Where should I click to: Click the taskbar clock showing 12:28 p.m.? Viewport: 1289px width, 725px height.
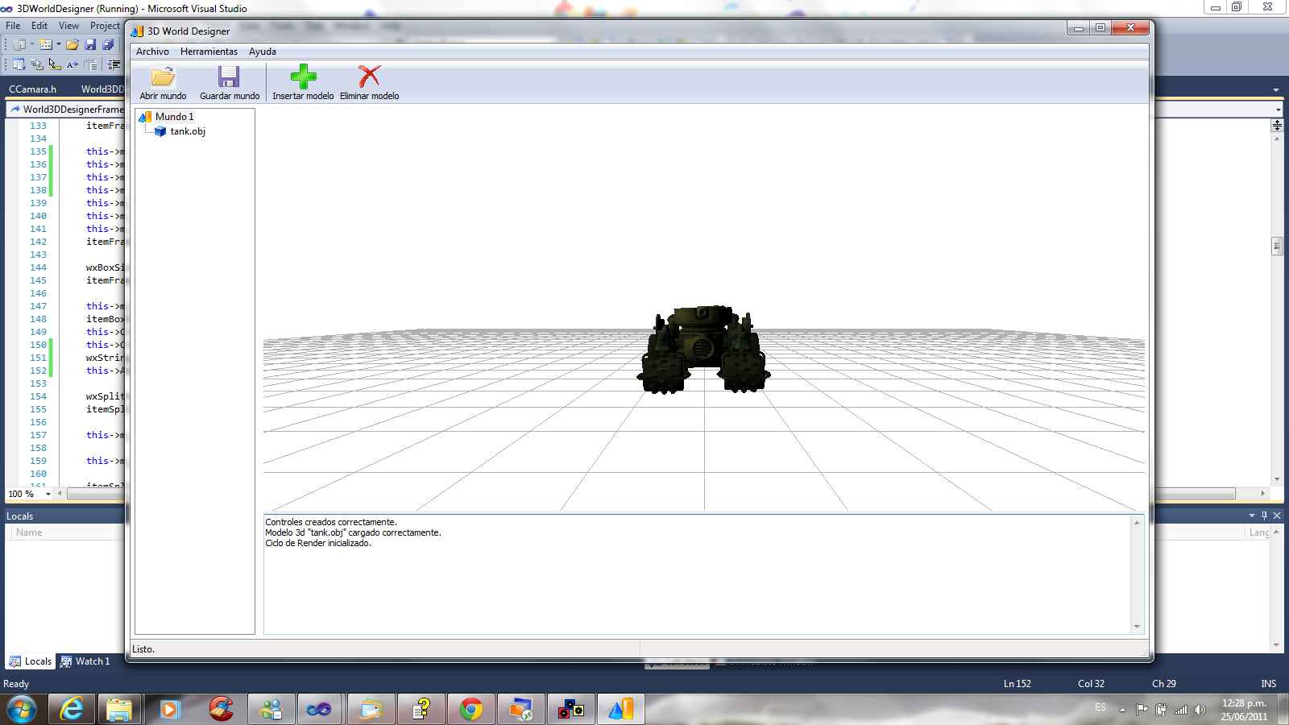click(x=1244, y=710)
